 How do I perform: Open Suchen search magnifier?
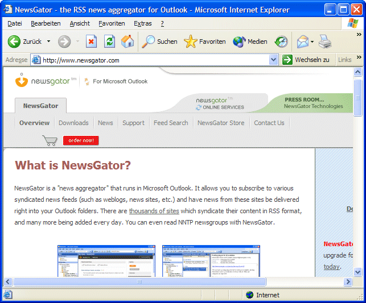(x=159, y=41)
